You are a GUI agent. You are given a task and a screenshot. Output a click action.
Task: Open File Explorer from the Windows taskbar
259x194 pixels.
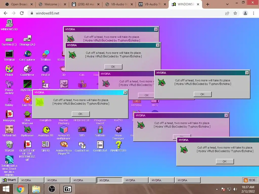click(36, 189)
